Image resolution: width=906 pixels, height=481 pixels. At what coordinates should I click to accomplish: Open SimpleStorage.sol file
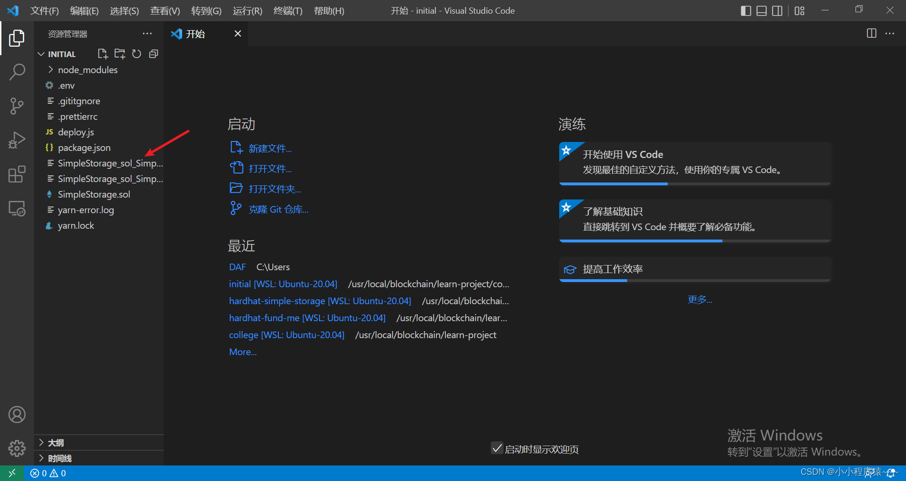(99, 194)
